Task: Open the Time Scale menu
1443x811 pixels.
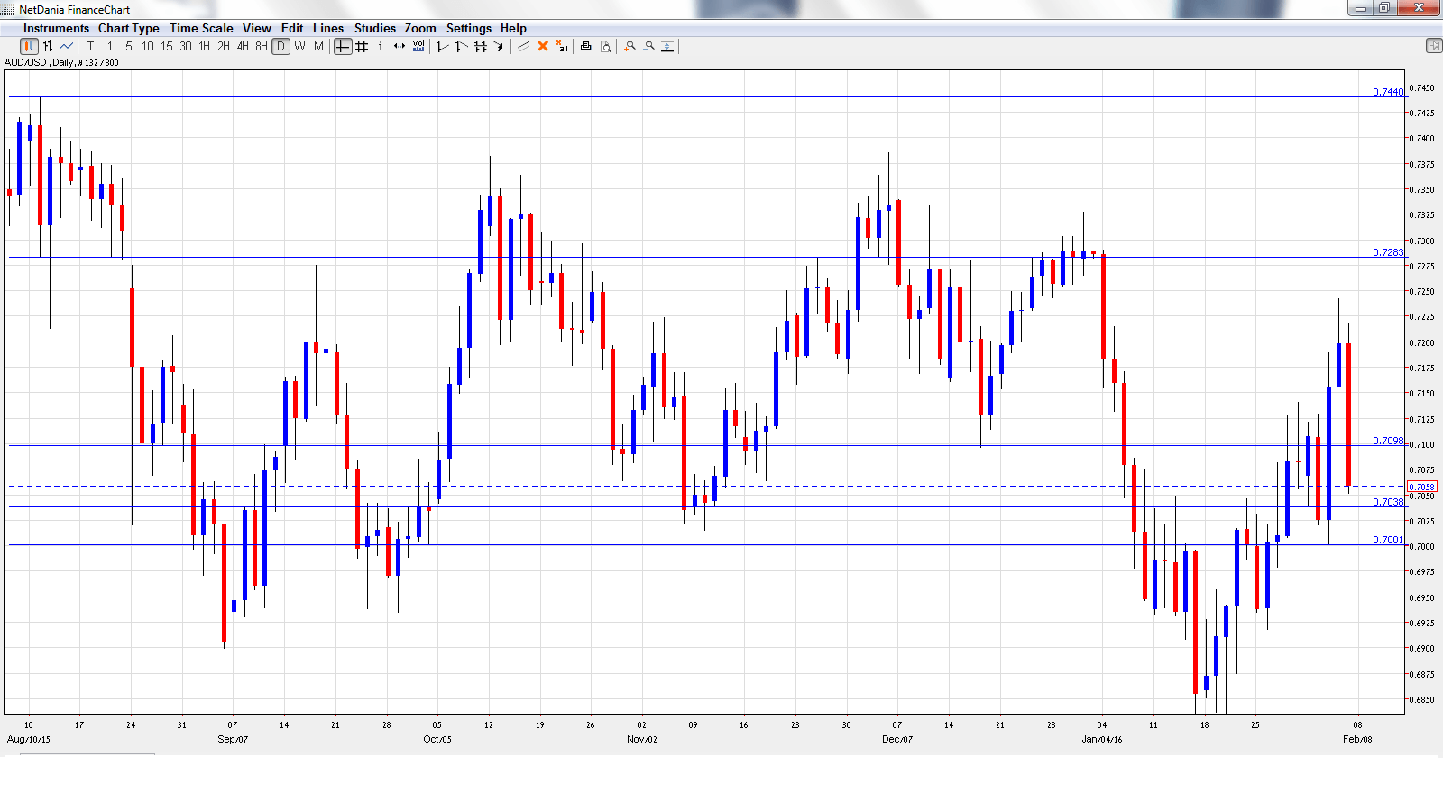Action: pyautogui.click(x=201, y=28)
